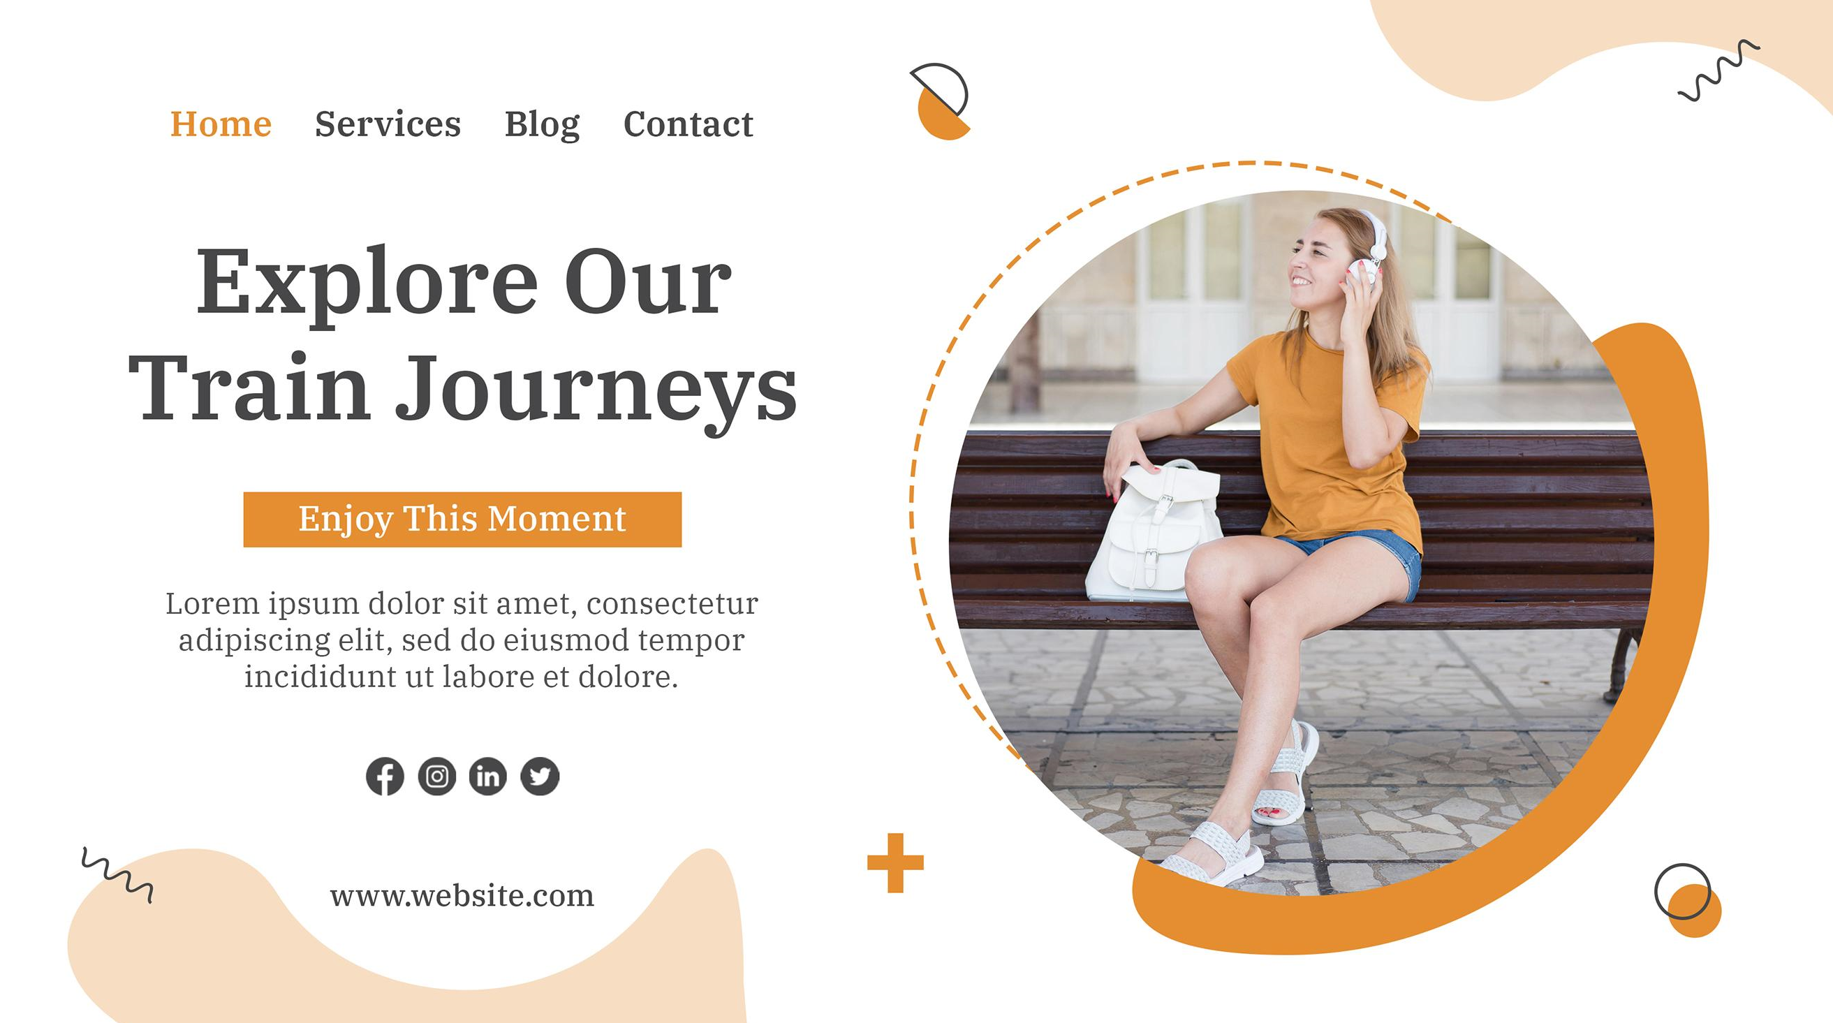Open the Twitter bird icon
The height and width of the screenshot is (1023, 1833).
540,776
